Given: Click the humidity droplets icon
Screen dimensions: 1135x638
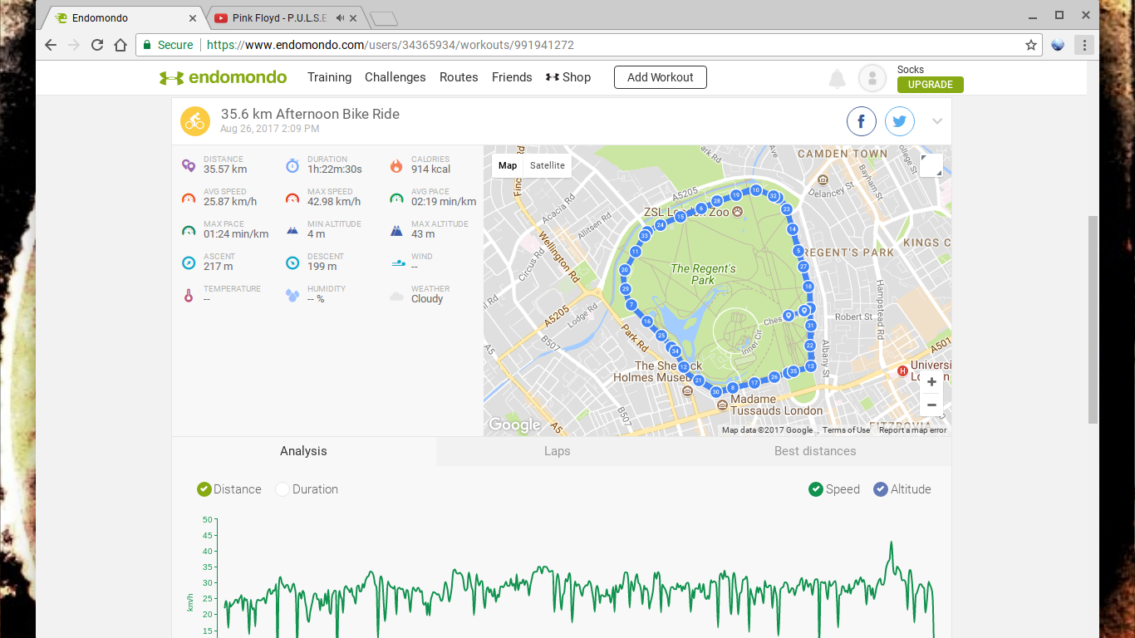Looking at the screenshot, I should [x=292, y=295].
